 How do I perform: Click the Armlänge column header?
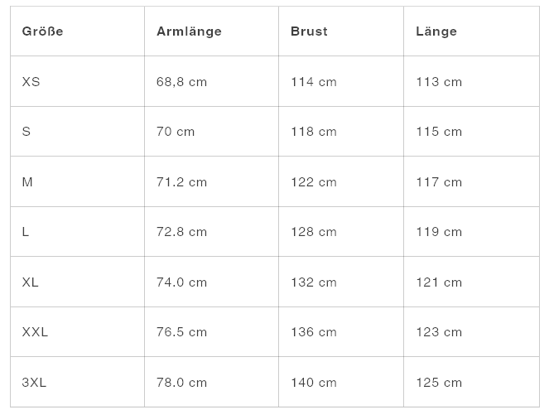coord(189,31)
